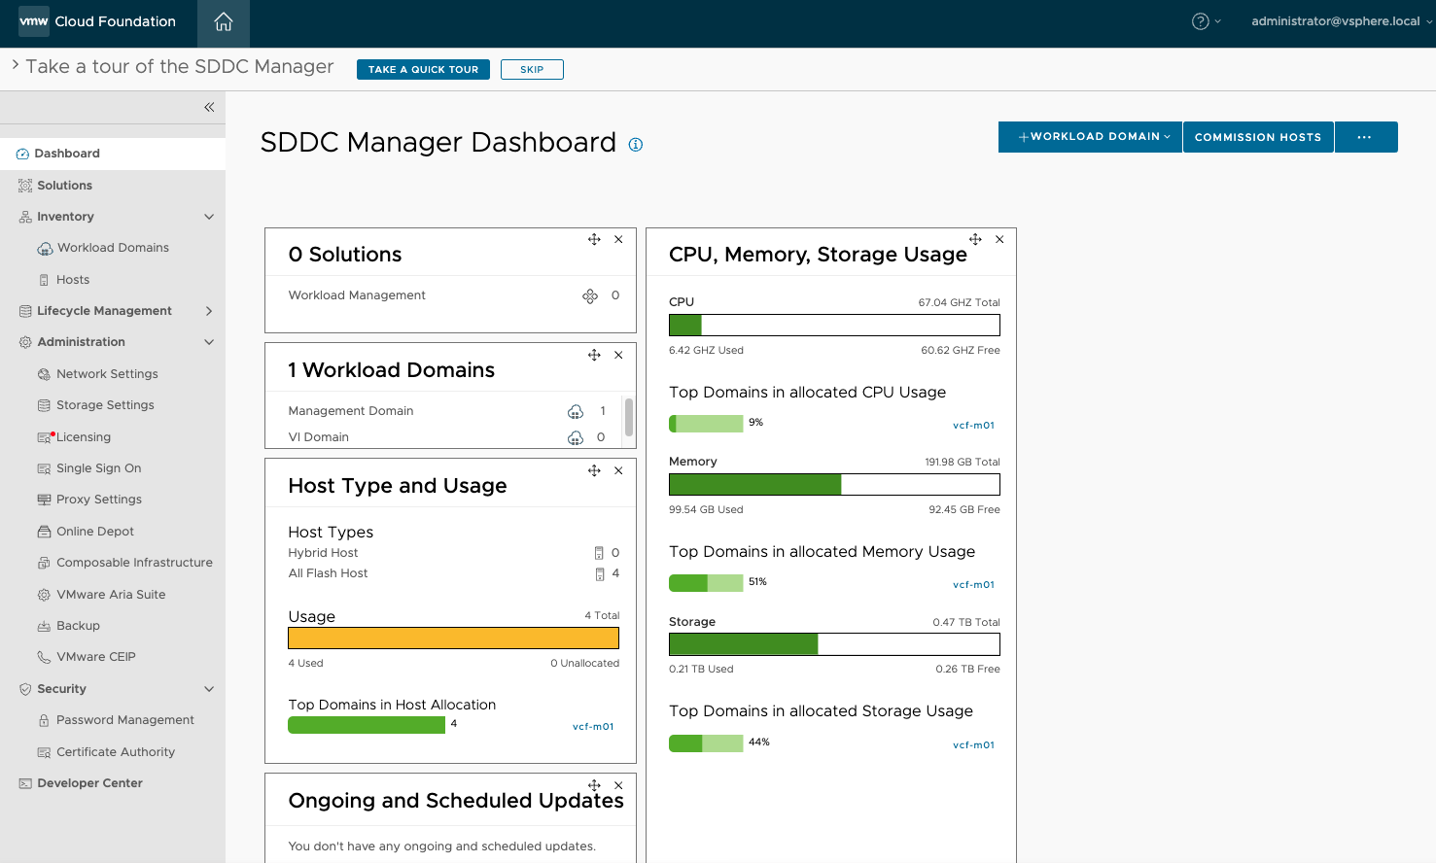Open Single Sign On settings

[98, 468]
